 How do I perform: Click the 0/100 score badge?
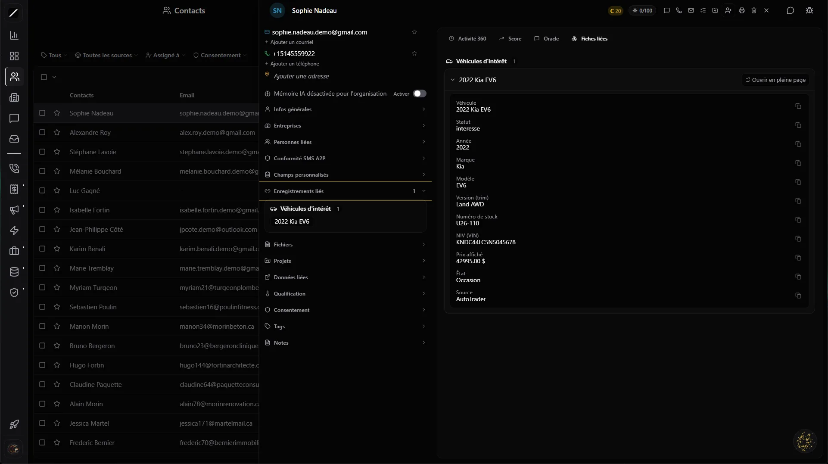pos(642,11)
